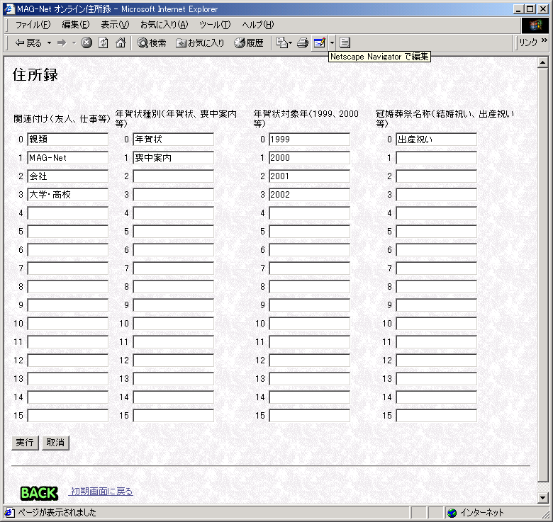Open the Search (検索) toolbar button
Image resolution: width=553 pixels, height=522 pixels.
(x=152, y=43)
